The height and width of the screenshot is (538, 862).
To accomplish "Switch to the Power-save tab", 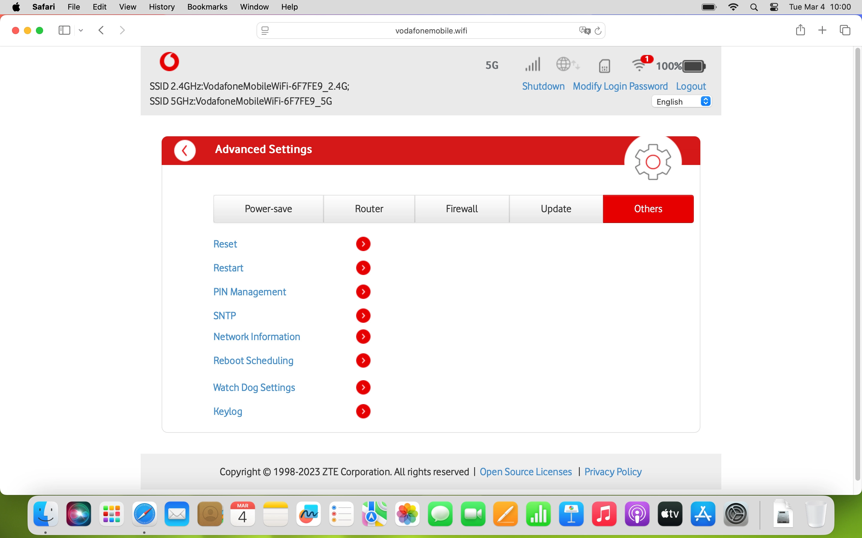I will 268,209.
